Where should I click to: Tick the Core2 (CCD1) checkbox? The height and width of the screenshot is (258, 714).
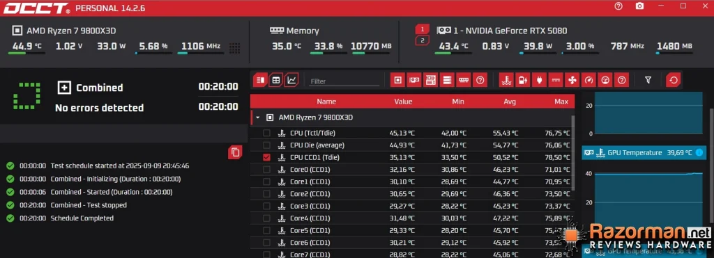(267, 194)
